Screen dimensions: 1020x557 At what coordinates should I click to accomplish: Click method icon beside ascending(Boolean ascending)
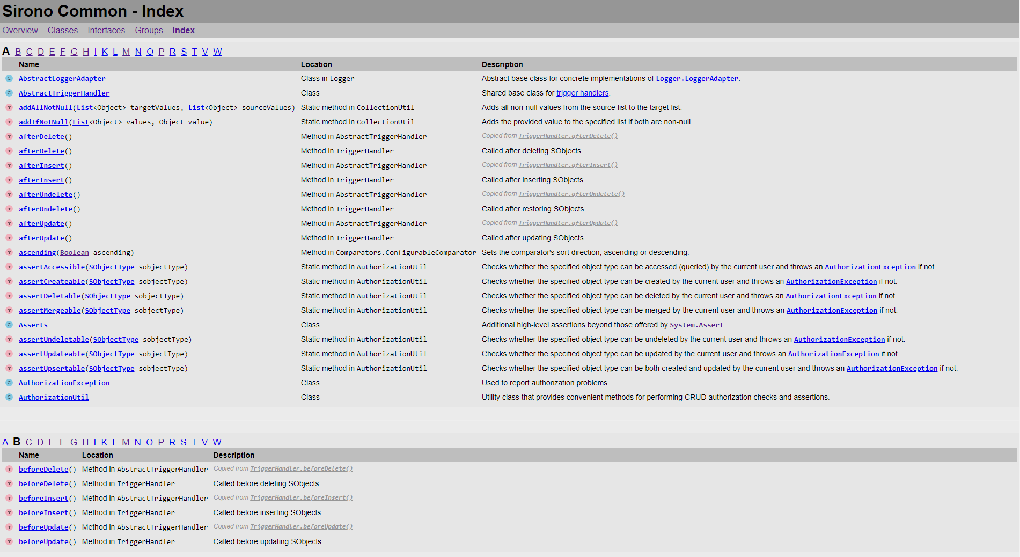9,252
